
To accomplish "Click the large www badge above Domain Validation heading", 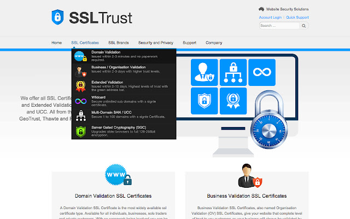I will [x=118, y=175].
